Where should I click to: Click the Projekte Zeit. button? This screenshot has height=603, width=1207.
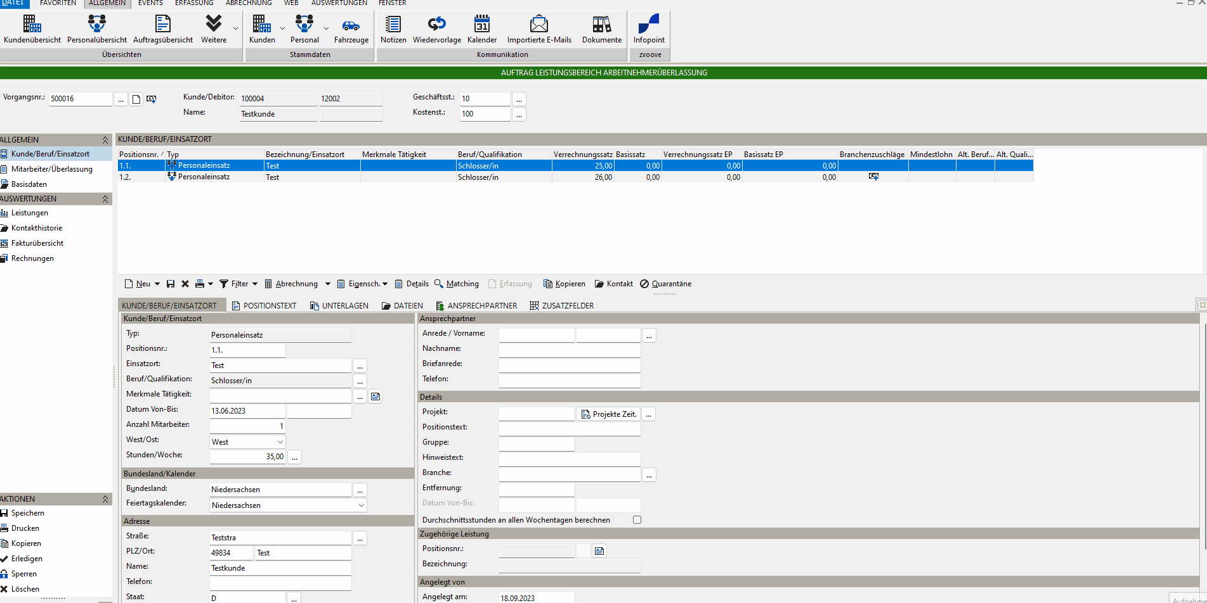point(608,414)
